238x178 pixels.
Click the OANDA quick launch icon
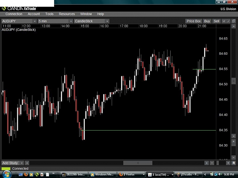[x=37, y=175]
